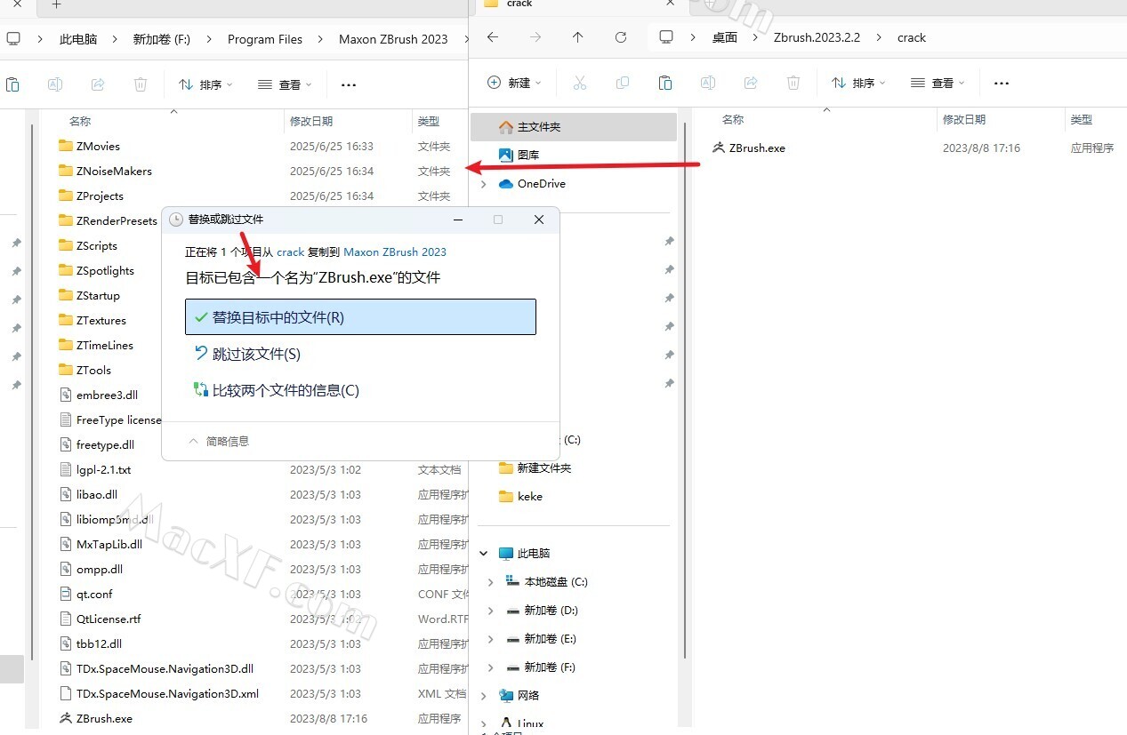Click 此电脑 in the Maxon ZBrush 2023 address bar

(78, 39)
